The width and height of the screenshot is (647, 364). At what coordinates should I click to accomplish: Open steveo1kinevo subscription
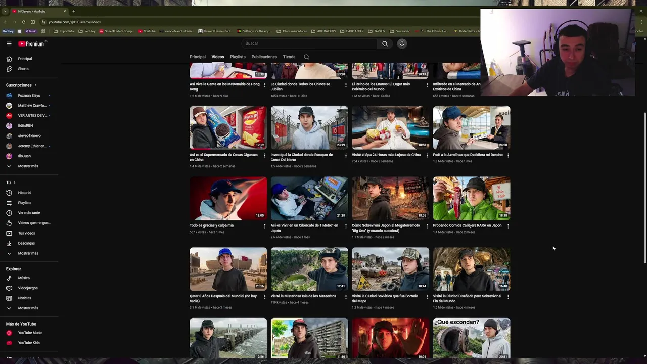[29, 136]
